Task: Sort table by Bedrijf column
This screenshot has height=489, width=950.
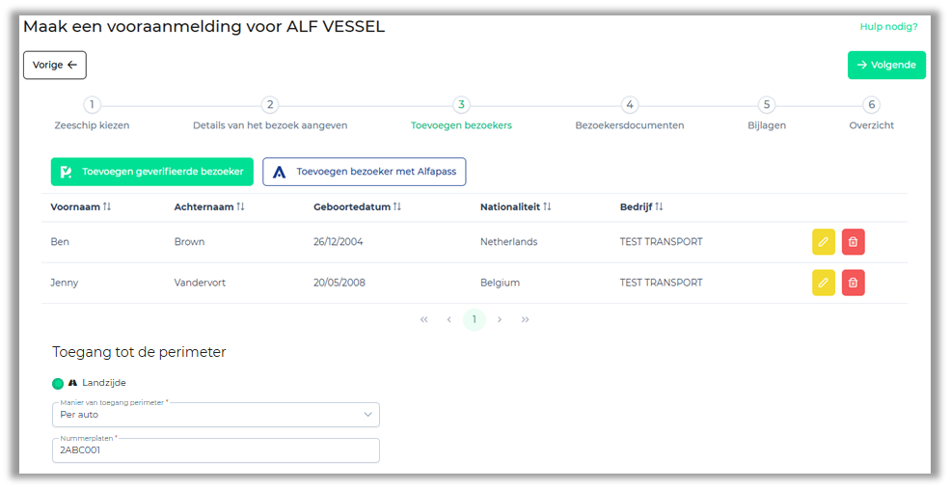Action: coord(660,207)
